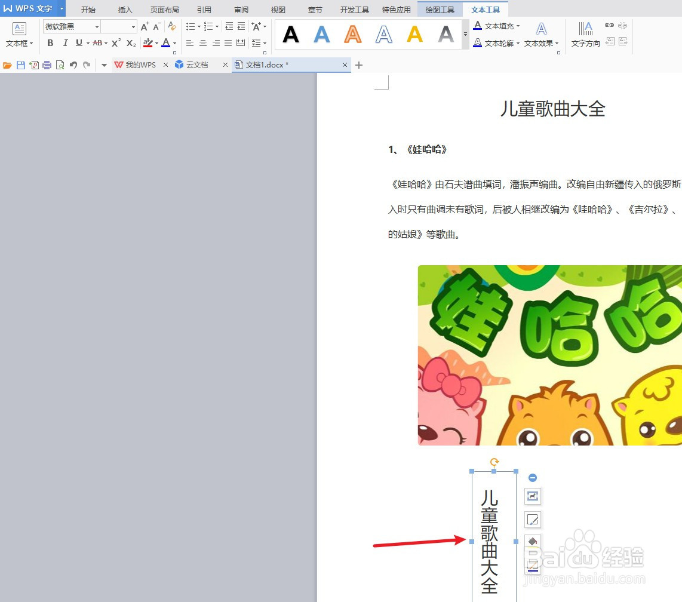Image resolution: width=682 pixels, height=602 pixels.
Task: Create text box link icon
Action: pos(609,25)
